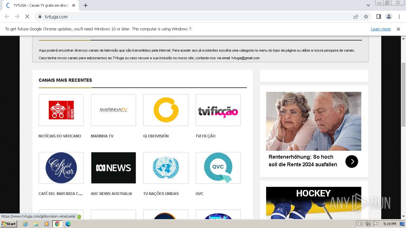Open the Marinha TV channel logo
Screen dimensions: 406x228
click(114, 110)
